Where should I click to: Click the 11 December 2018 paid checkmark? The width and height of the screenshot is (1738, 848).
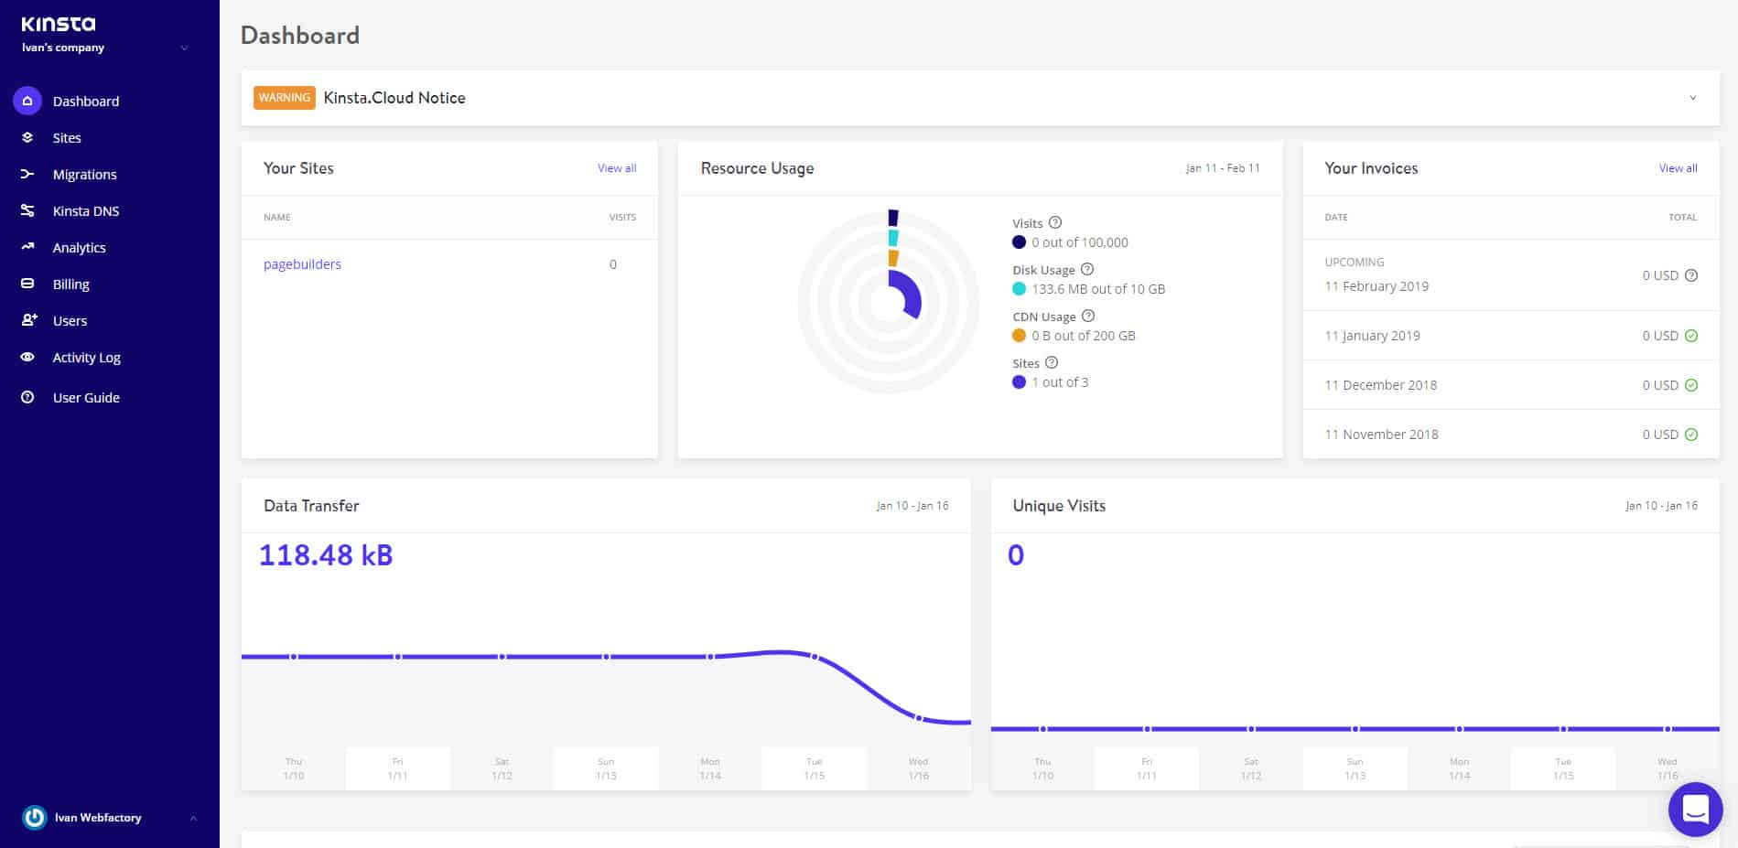tap(1691, 385)
